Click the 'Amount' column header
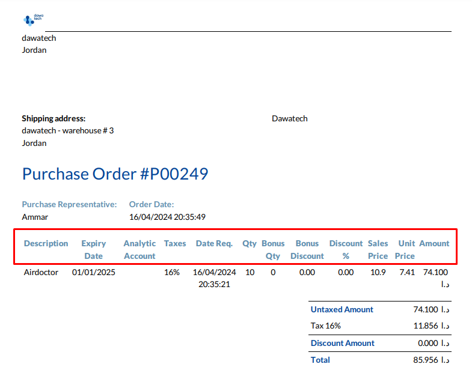 434,243
